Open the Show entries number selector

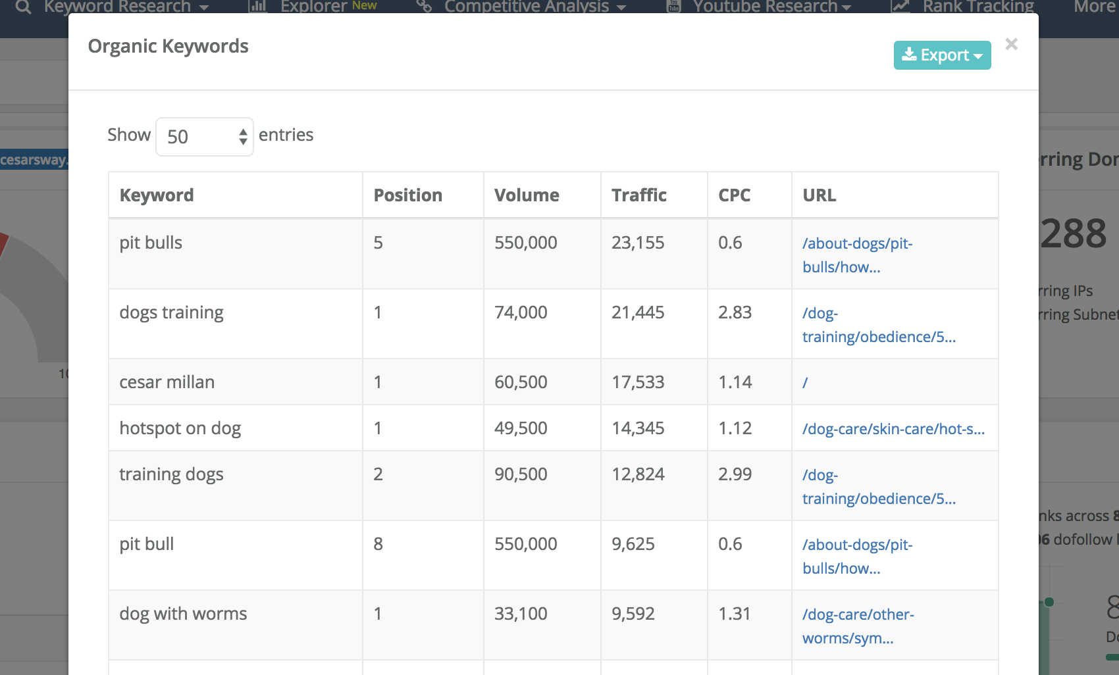pos(242,136)
